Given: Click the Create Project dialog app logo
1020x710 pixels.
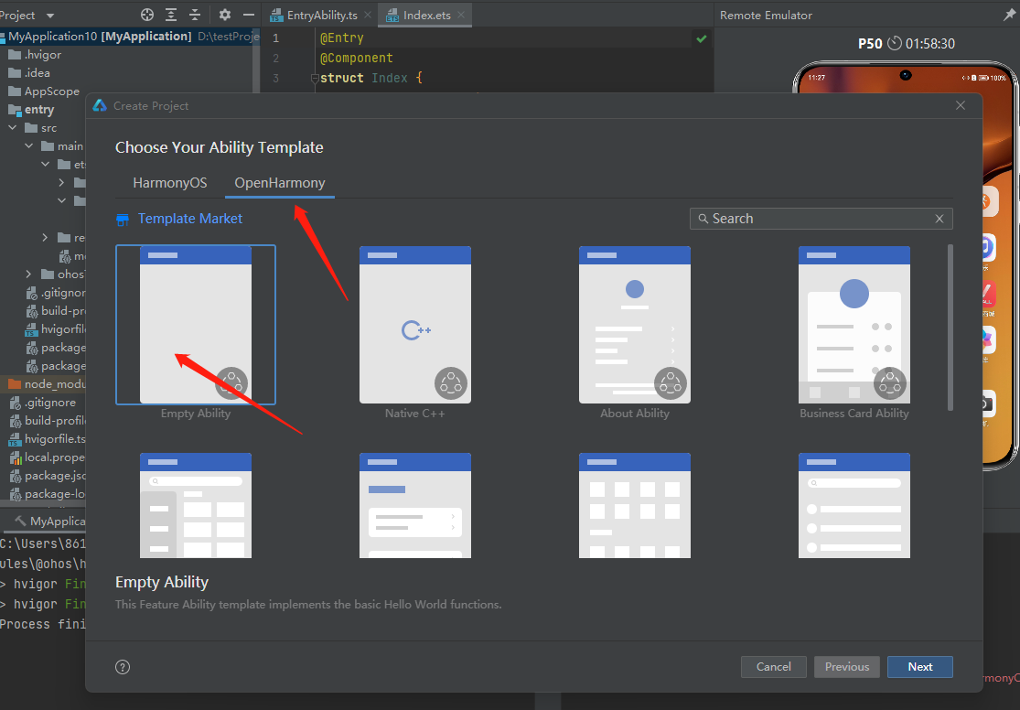Looking at the screenshot, I should (x=100, y=105).
